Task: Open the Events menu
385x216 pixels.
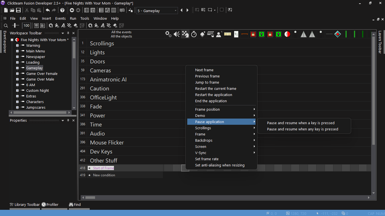Action: pos(60,18)
